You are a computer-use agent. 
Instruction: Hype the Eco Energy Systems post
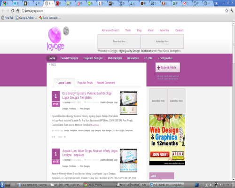pyautogui.click(x=55, y=104)
